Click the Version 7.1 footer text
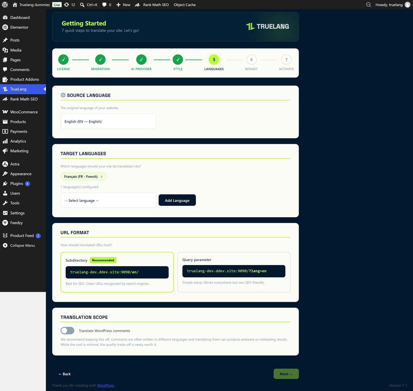Screen dimensions: 413x391 click(398, 385)
